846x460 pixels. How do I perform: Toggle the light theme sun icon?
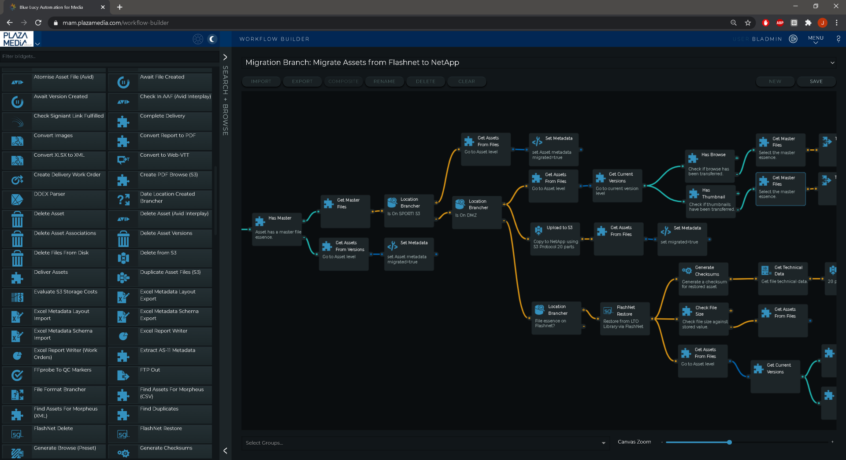(x=198, y=39)
